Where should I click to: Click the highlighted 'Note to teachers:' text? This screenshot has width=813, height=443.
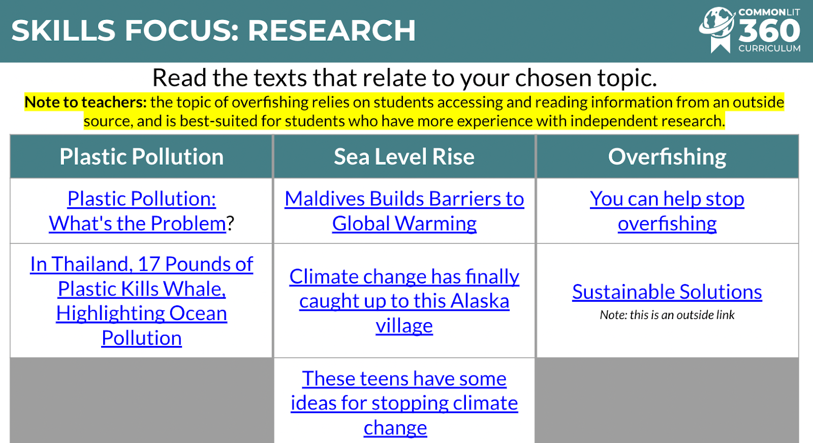coord(85,102)
